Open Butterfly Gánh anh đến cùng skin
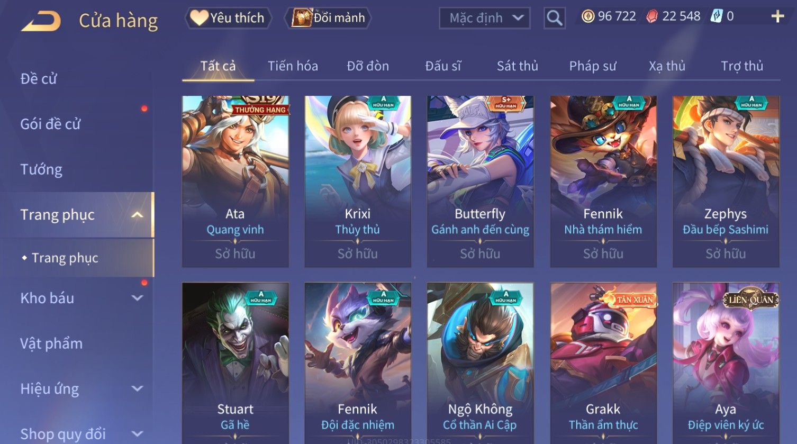 click(480, 181)
